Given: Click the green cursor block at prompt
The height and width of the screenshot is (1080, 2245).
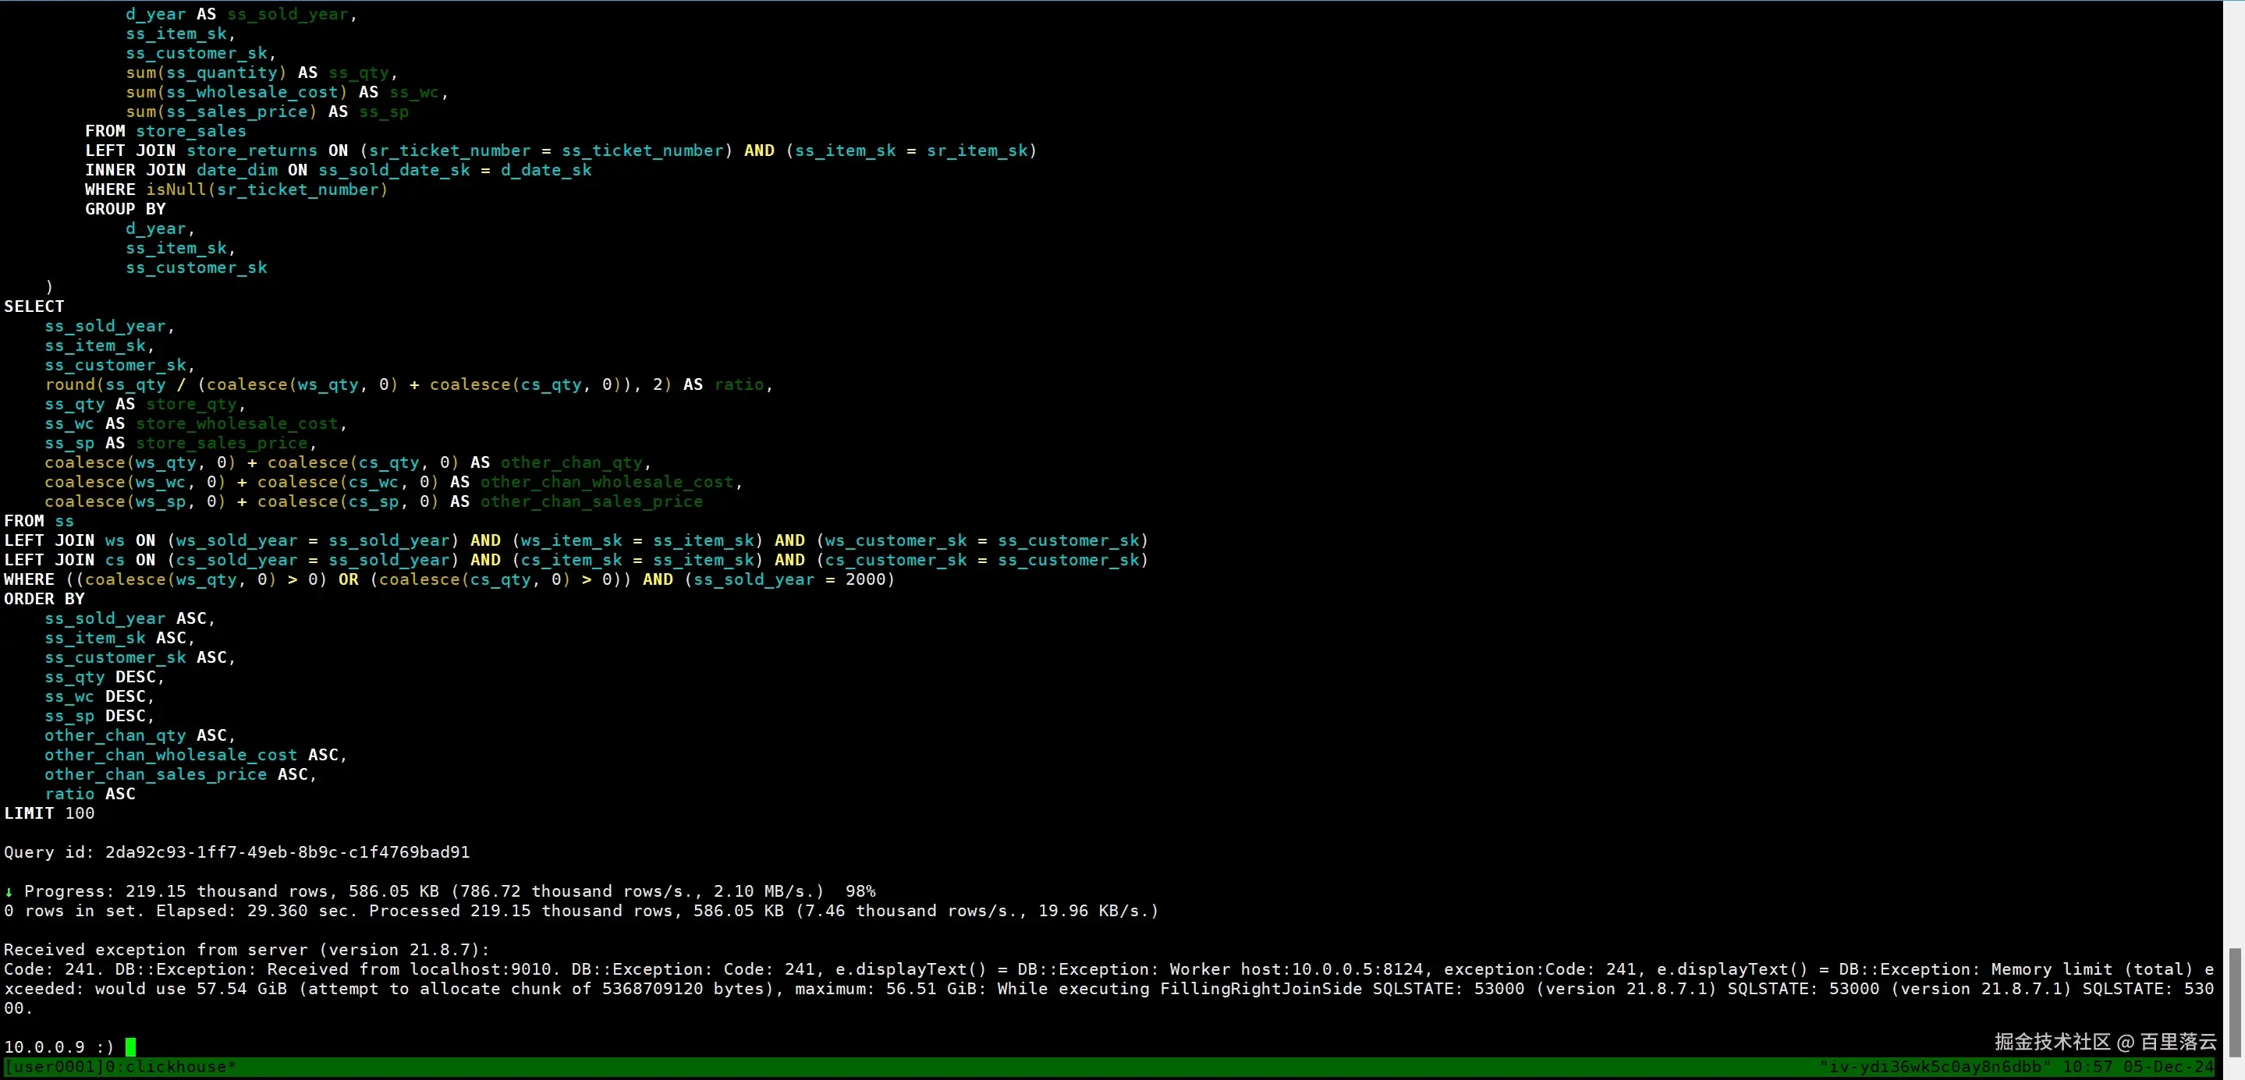Looking at the screenshot, I should coord(131,1046).
